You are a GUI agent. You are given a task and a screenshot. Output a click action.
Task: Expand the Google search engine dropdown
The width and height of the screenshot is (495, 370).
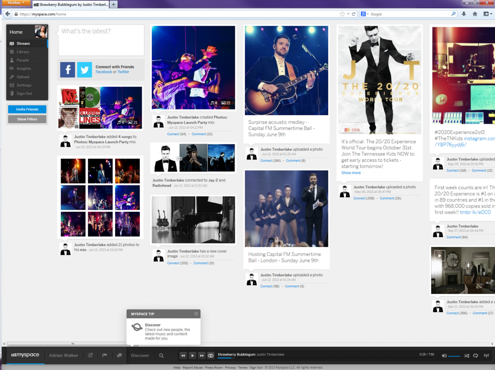[x=364, y=14]
